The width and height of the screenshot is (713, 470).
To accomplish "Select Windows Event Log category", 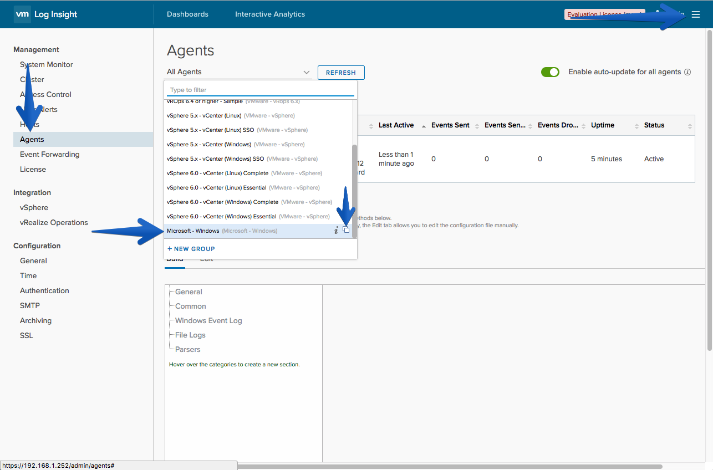I will [208, 321].
